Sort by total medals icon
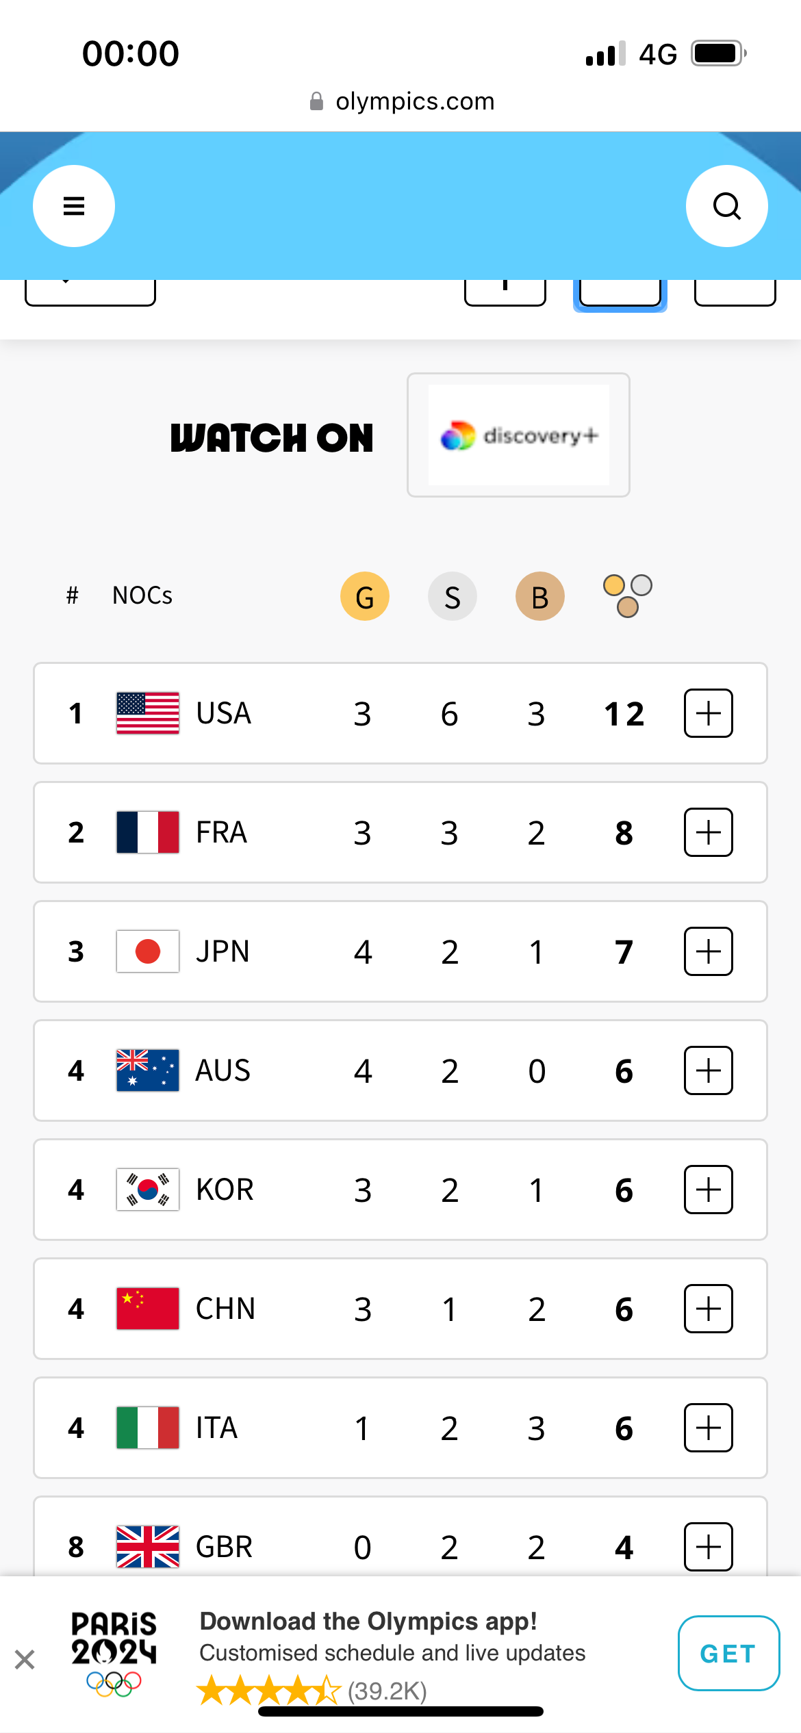The width and height of the screenshot is (801, 1733). coord(628,596)
